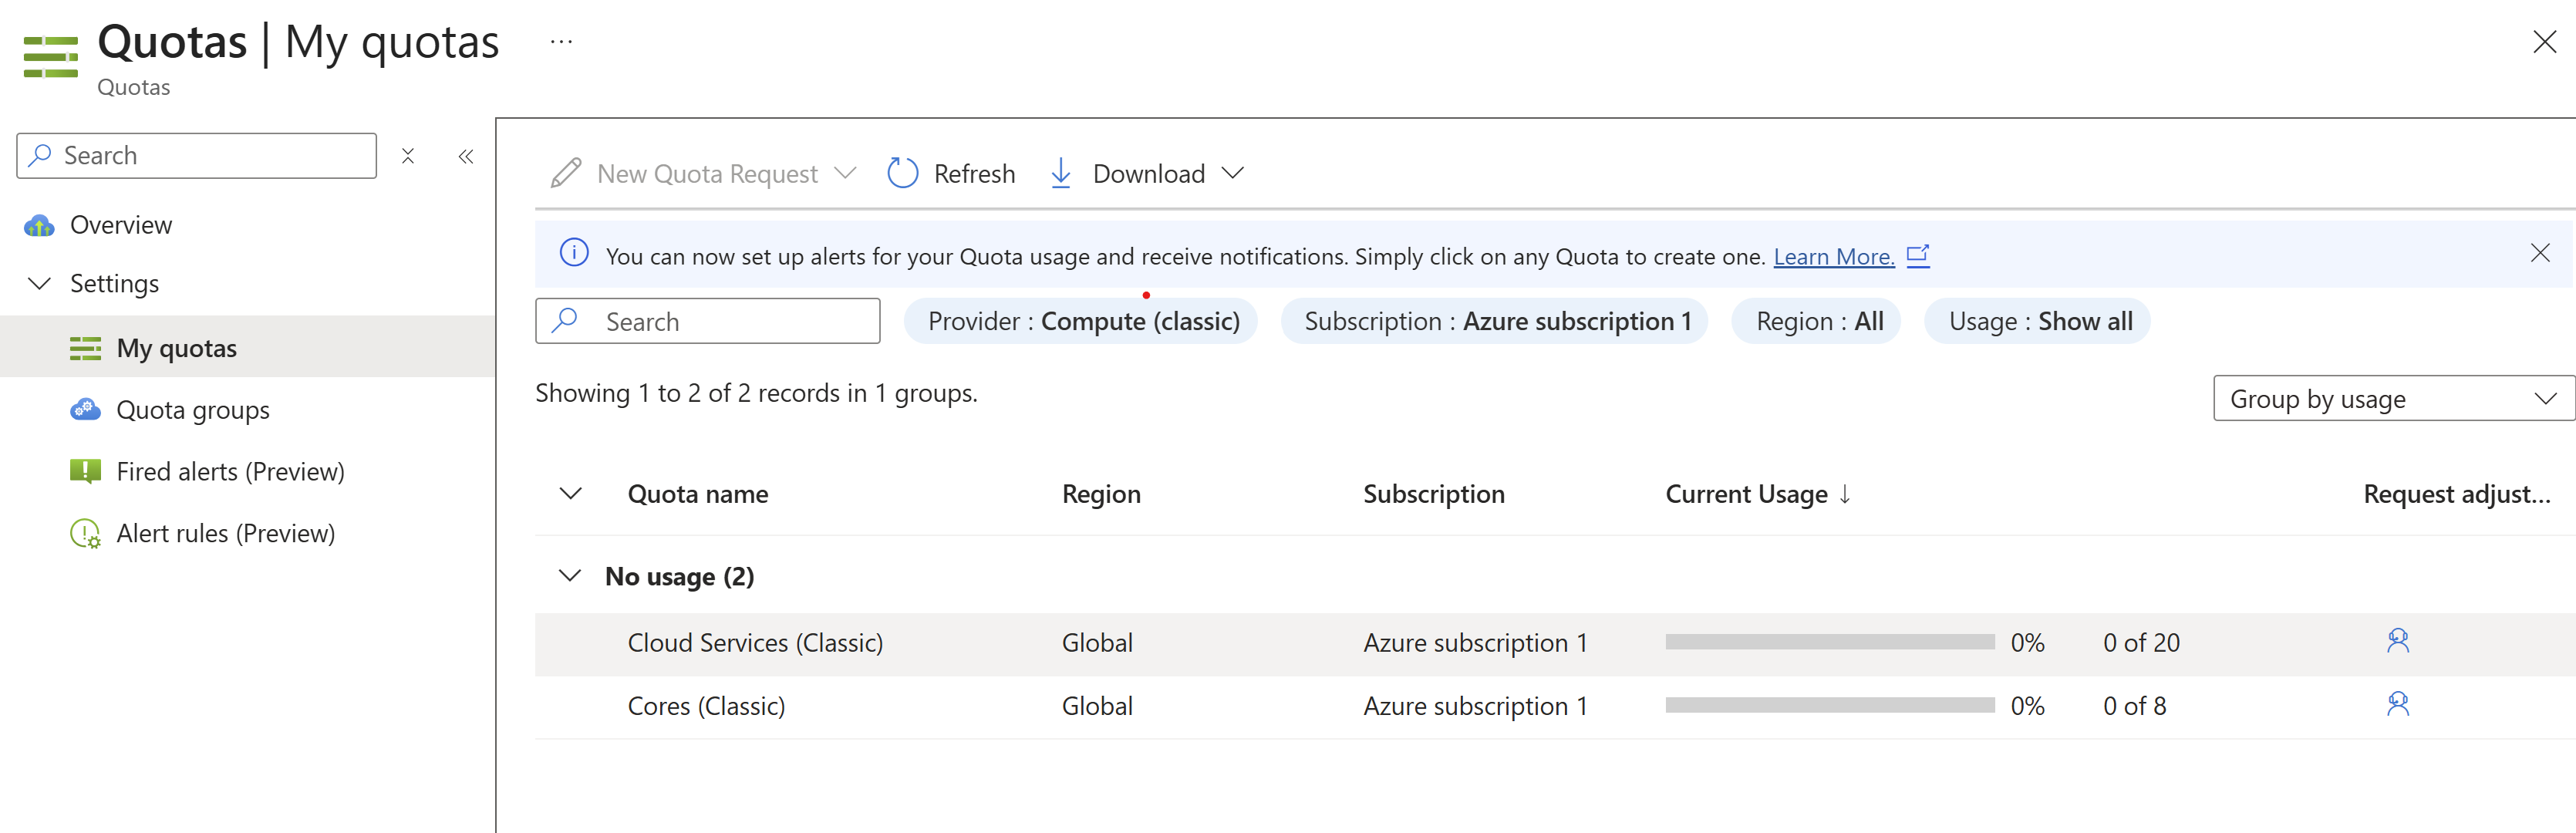Open Quota groups page
This screenshot has width=2576, height=833.
click(192, 410)
